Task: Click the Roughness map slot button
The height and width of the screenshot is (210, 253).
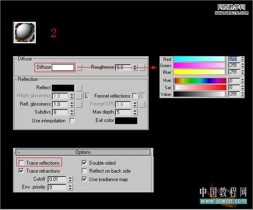Action: (142, 67)
